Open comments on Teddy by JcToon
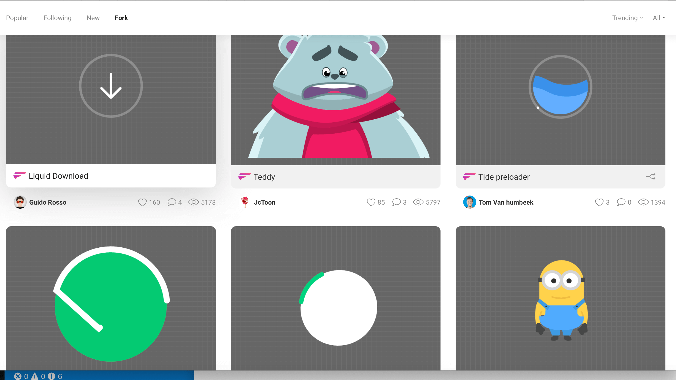This screenshot has width=676, height=380. click(x=396, y=202)
